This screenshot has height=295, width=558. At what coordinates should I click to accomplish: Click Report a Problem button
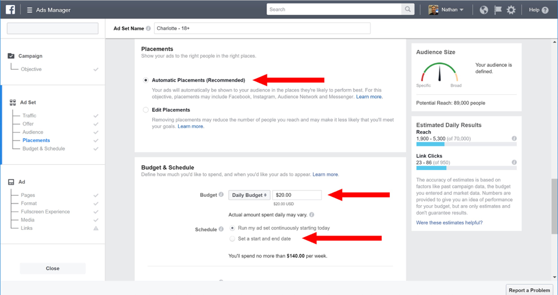click(x=529, y=290)
